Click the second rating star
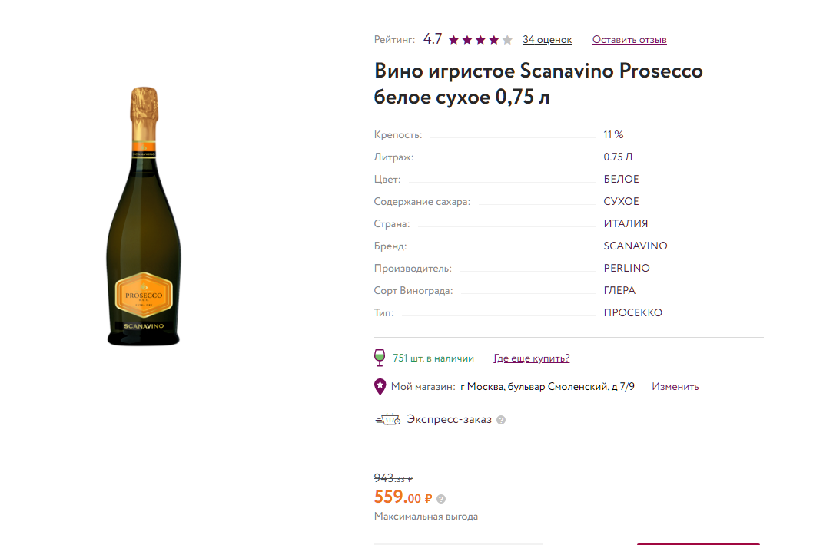Image resolution: width=833 pixels, height=545 pixels. click(467, 40)
